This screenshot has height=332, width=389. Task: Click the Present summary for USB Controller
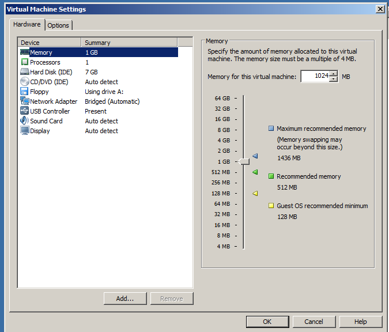tap(96, 111)
